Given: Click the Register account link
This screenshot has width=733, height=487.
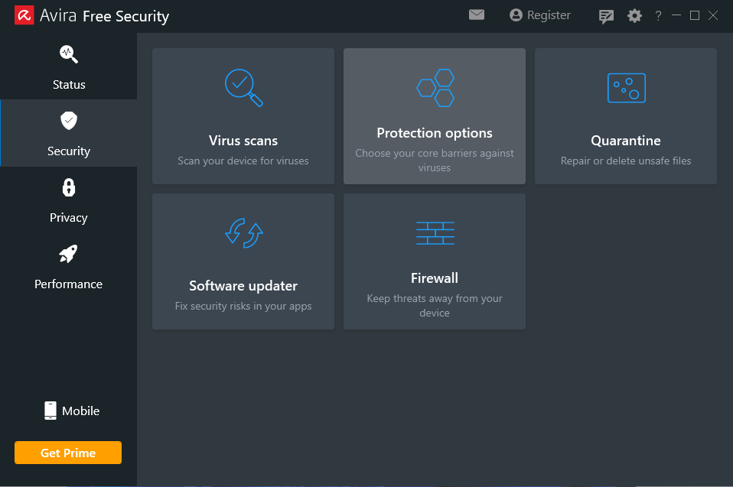Looking at the screenshot, I should 540,15.
